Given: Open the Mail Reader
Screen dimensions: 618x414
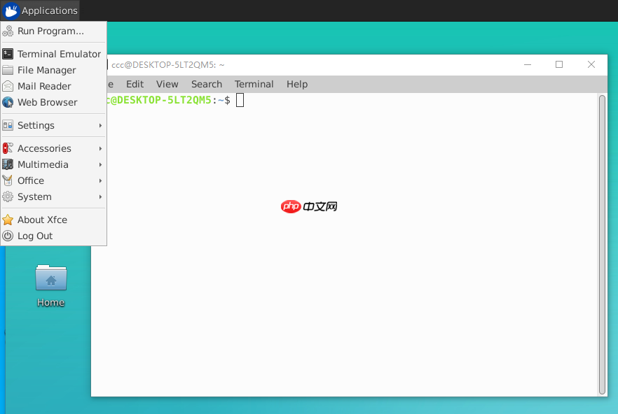Looking at the screenshot, I should point(47,86).
